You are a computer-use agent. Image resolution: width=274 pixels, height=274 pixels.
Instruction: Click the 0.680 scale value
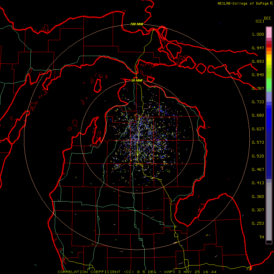(258, 115)
